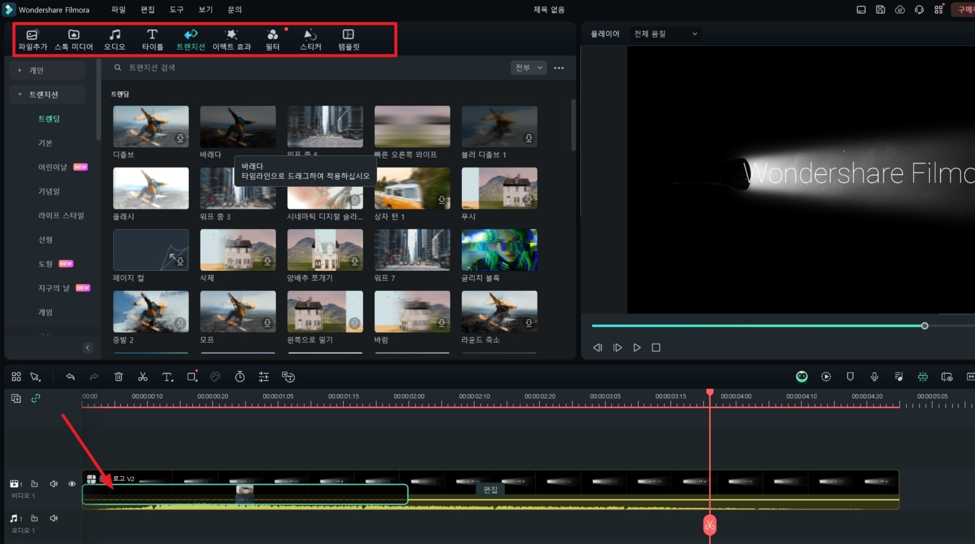Play the preview in the player
Viewport: 975px width, 544px height.
coord(637,348)
